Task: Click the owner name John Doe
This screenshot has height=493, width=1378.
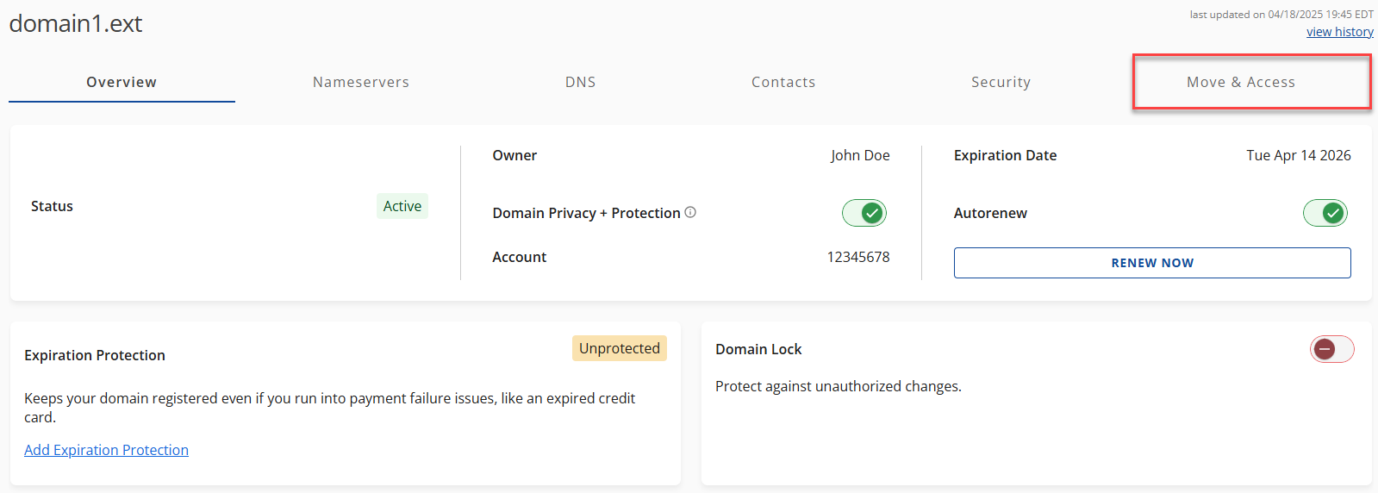Action: click(859, 155)
